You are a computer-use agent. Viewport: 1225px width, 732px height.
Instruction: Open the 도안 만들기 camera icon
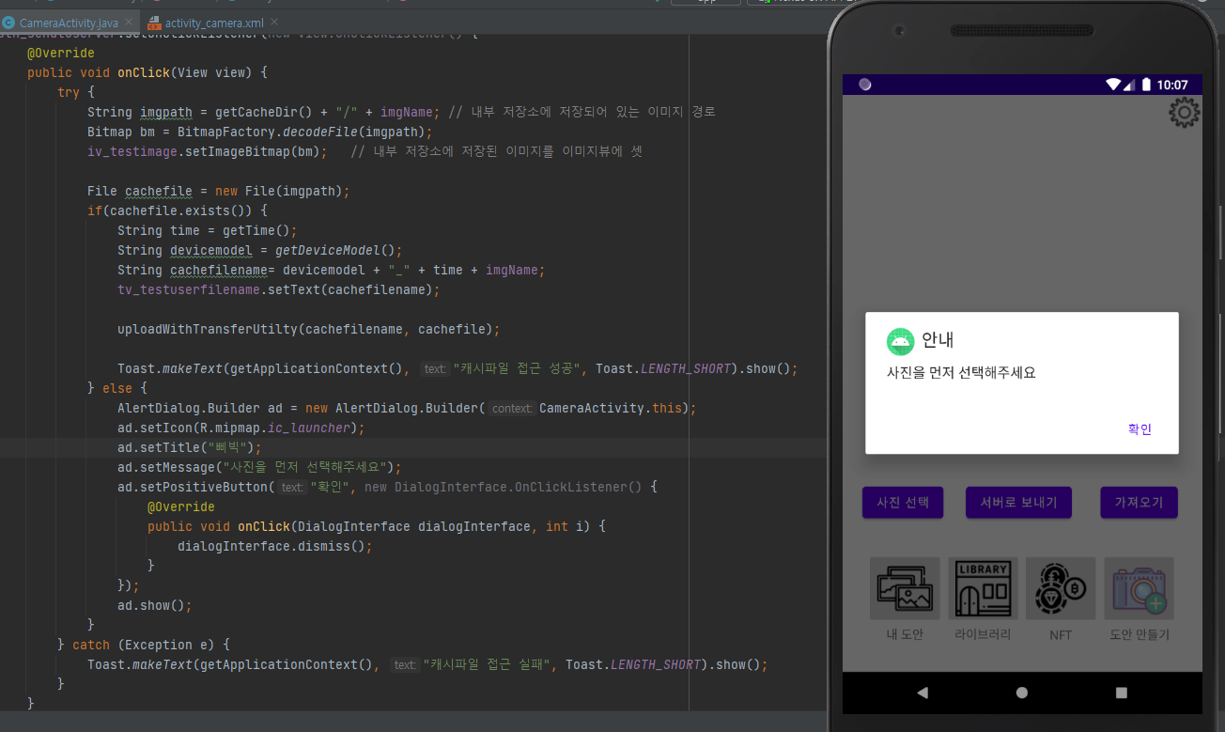[1139, 588]
